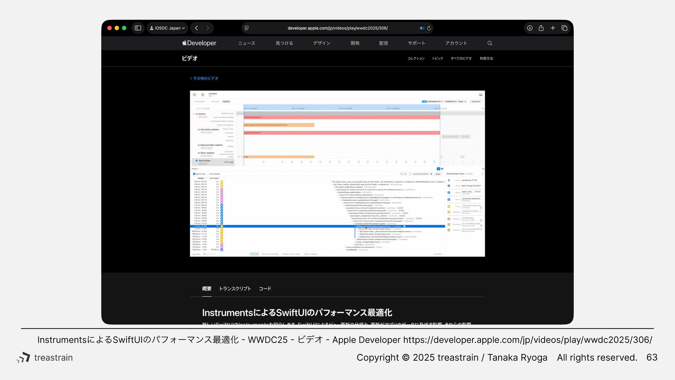Image resolution: width=675 pixels, height=380 pixels.
Task: Open the 見つける menu item
Action: pos(284,43)
